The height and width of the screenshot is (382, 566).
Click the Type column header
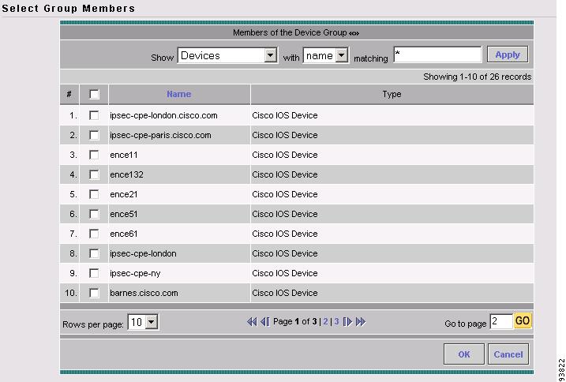(x=392, y=94)
